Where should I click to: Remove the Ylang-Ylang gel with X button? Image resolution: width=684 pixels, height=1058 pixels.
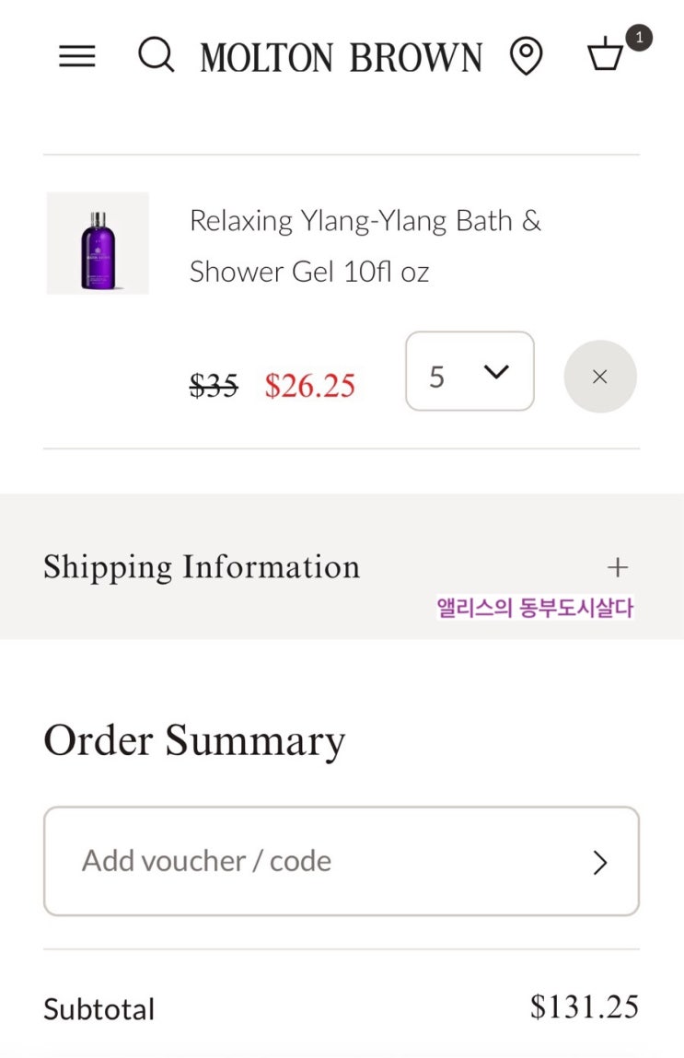pos(600,377)
